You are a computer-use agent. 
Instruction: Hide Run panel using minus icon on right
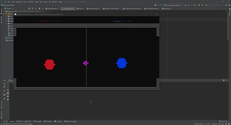pos(227,80)
